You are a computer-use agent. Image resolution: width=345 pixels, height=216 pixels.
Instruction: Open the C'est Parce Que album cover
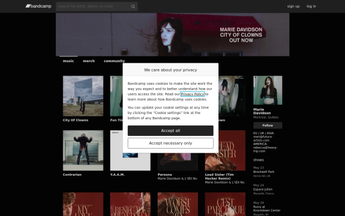tap(225, 204)
